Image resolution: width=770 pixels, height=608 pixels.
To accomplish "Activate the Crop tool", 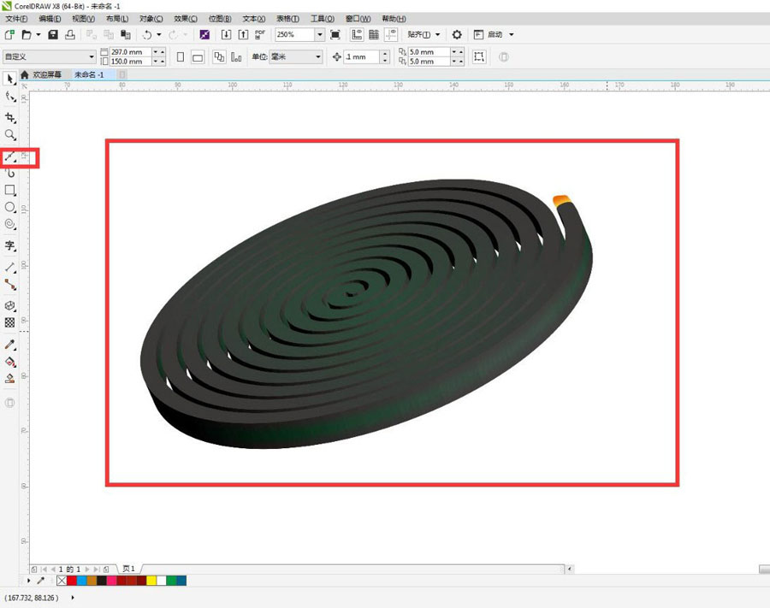I will (10, 117).
